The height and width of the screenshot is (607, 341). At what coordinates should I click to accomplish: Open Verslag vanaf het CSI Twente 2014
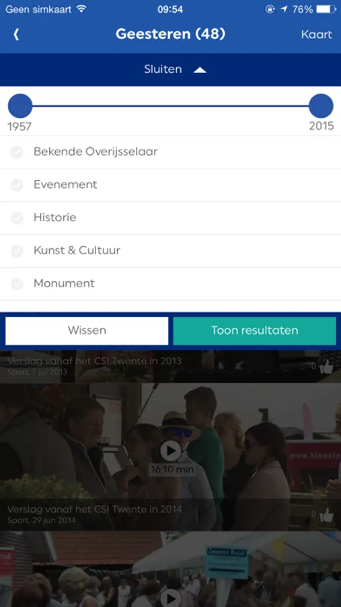click(x=94, y=509)
